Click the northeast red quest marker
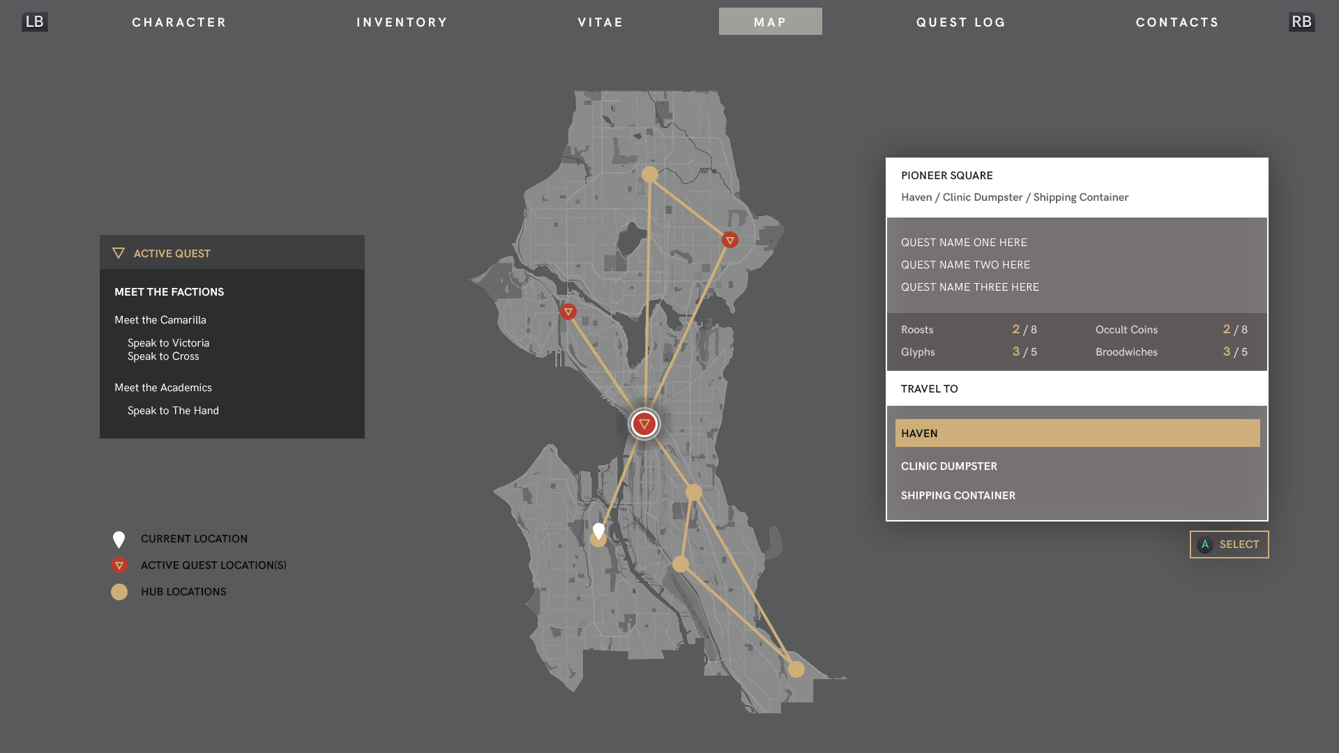This screenshot has width=1339, height=753. click(729, 241)
